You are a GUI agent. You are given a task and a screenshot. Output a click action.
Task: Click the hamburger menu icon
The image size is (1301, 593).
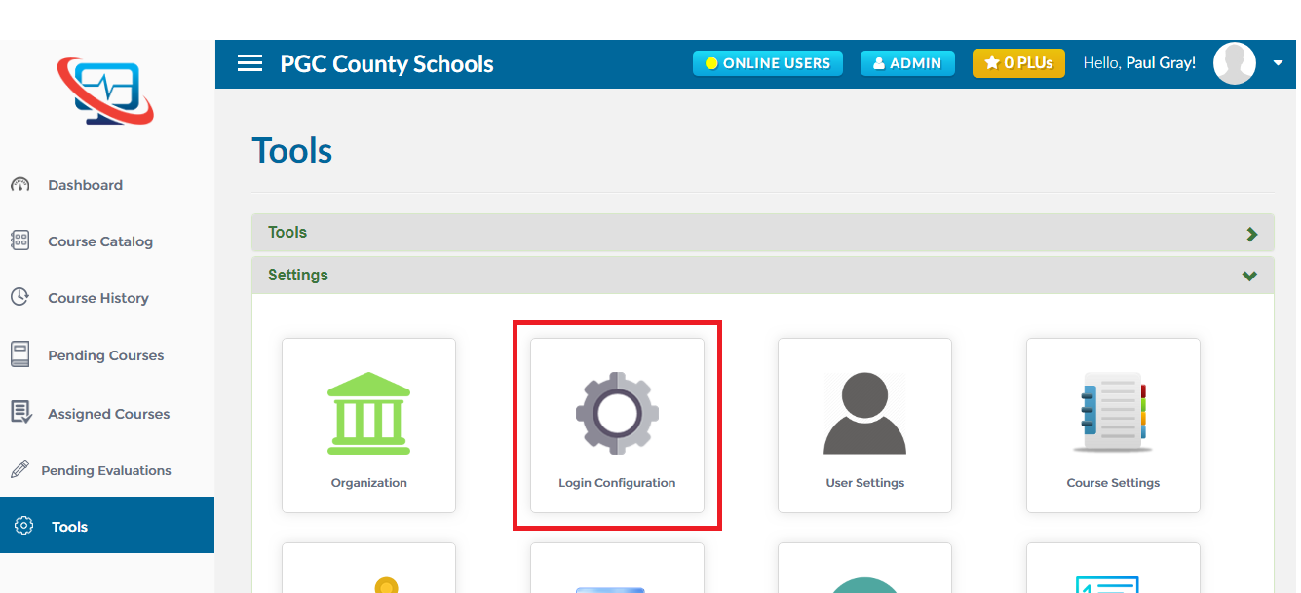pos(250,63)
